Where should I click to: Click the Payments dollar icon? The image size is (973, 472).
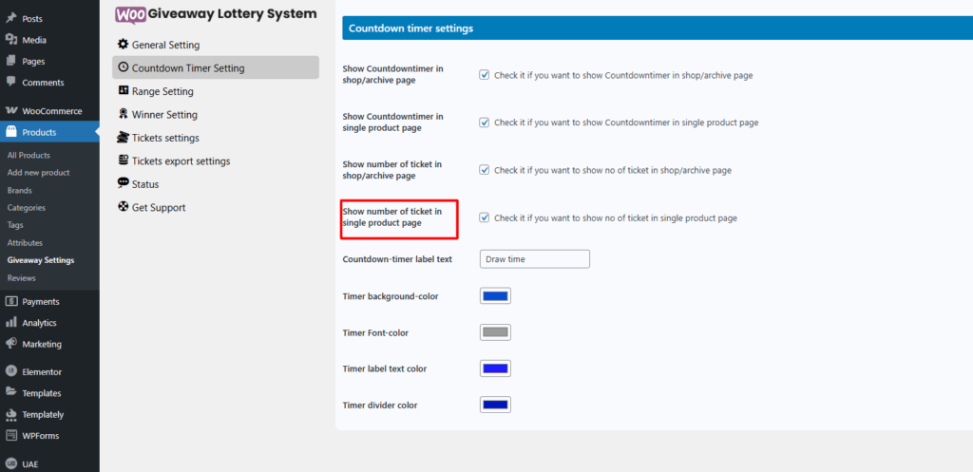pos(11,301)
